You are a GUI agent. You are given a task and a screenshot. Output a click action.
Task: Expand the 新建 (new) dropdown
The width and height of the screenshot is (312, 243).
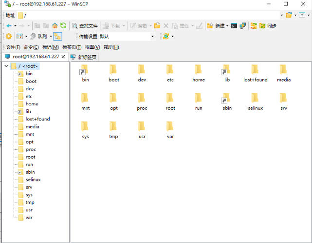(x=227, y=25)
